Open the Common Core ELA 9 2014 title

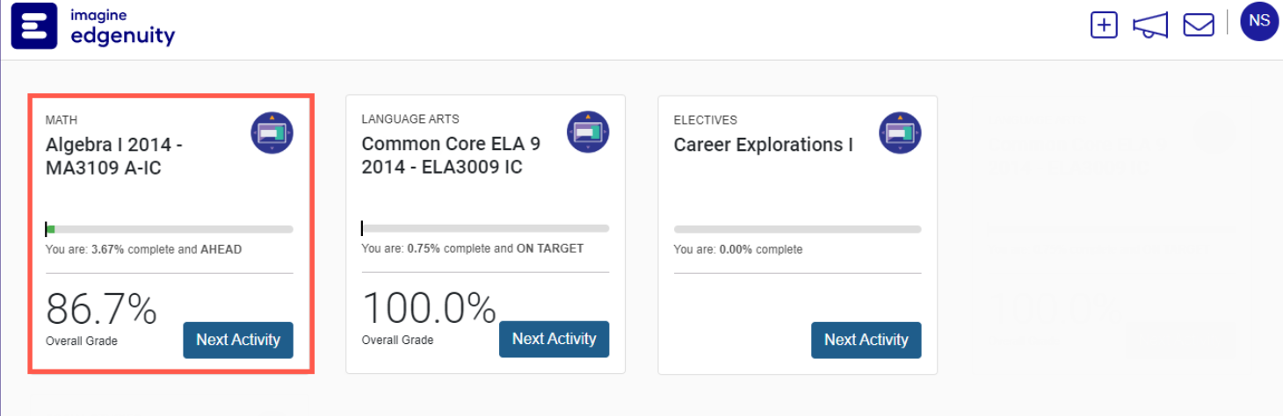(451, 155)
